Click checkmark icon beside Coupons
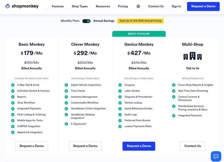The width and height of the screenshot is (224, 162). (120, 85)
